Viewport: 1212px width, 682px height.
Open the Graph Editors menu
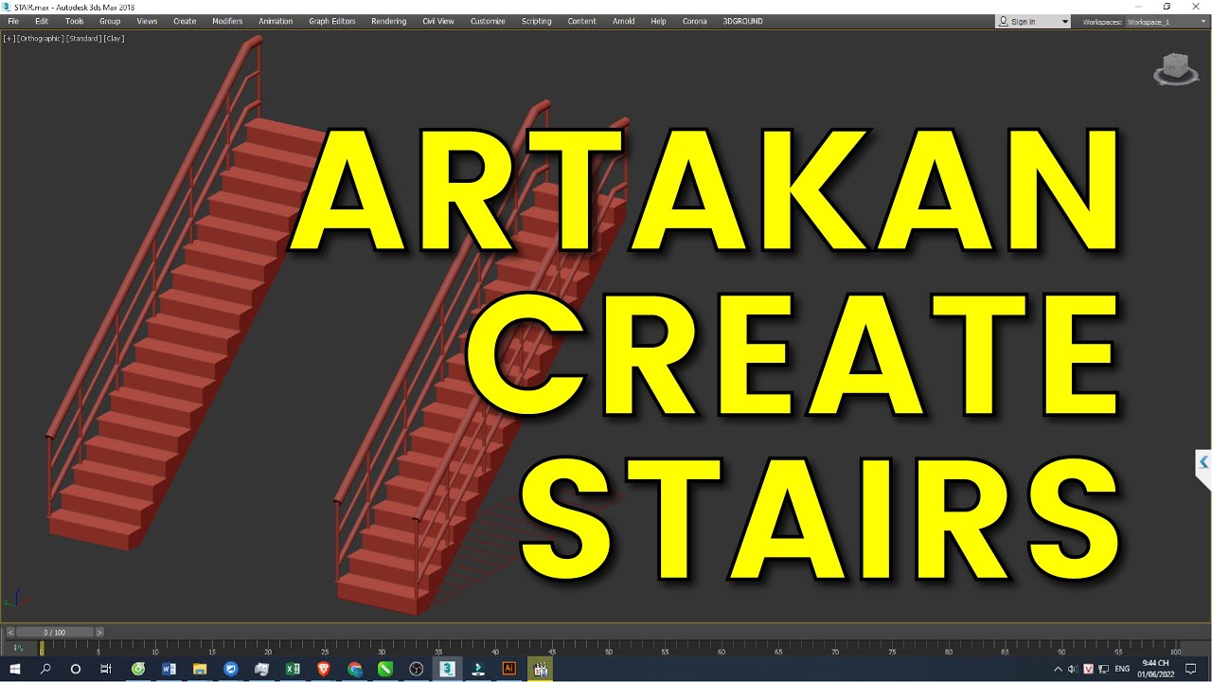click(332, 21)
